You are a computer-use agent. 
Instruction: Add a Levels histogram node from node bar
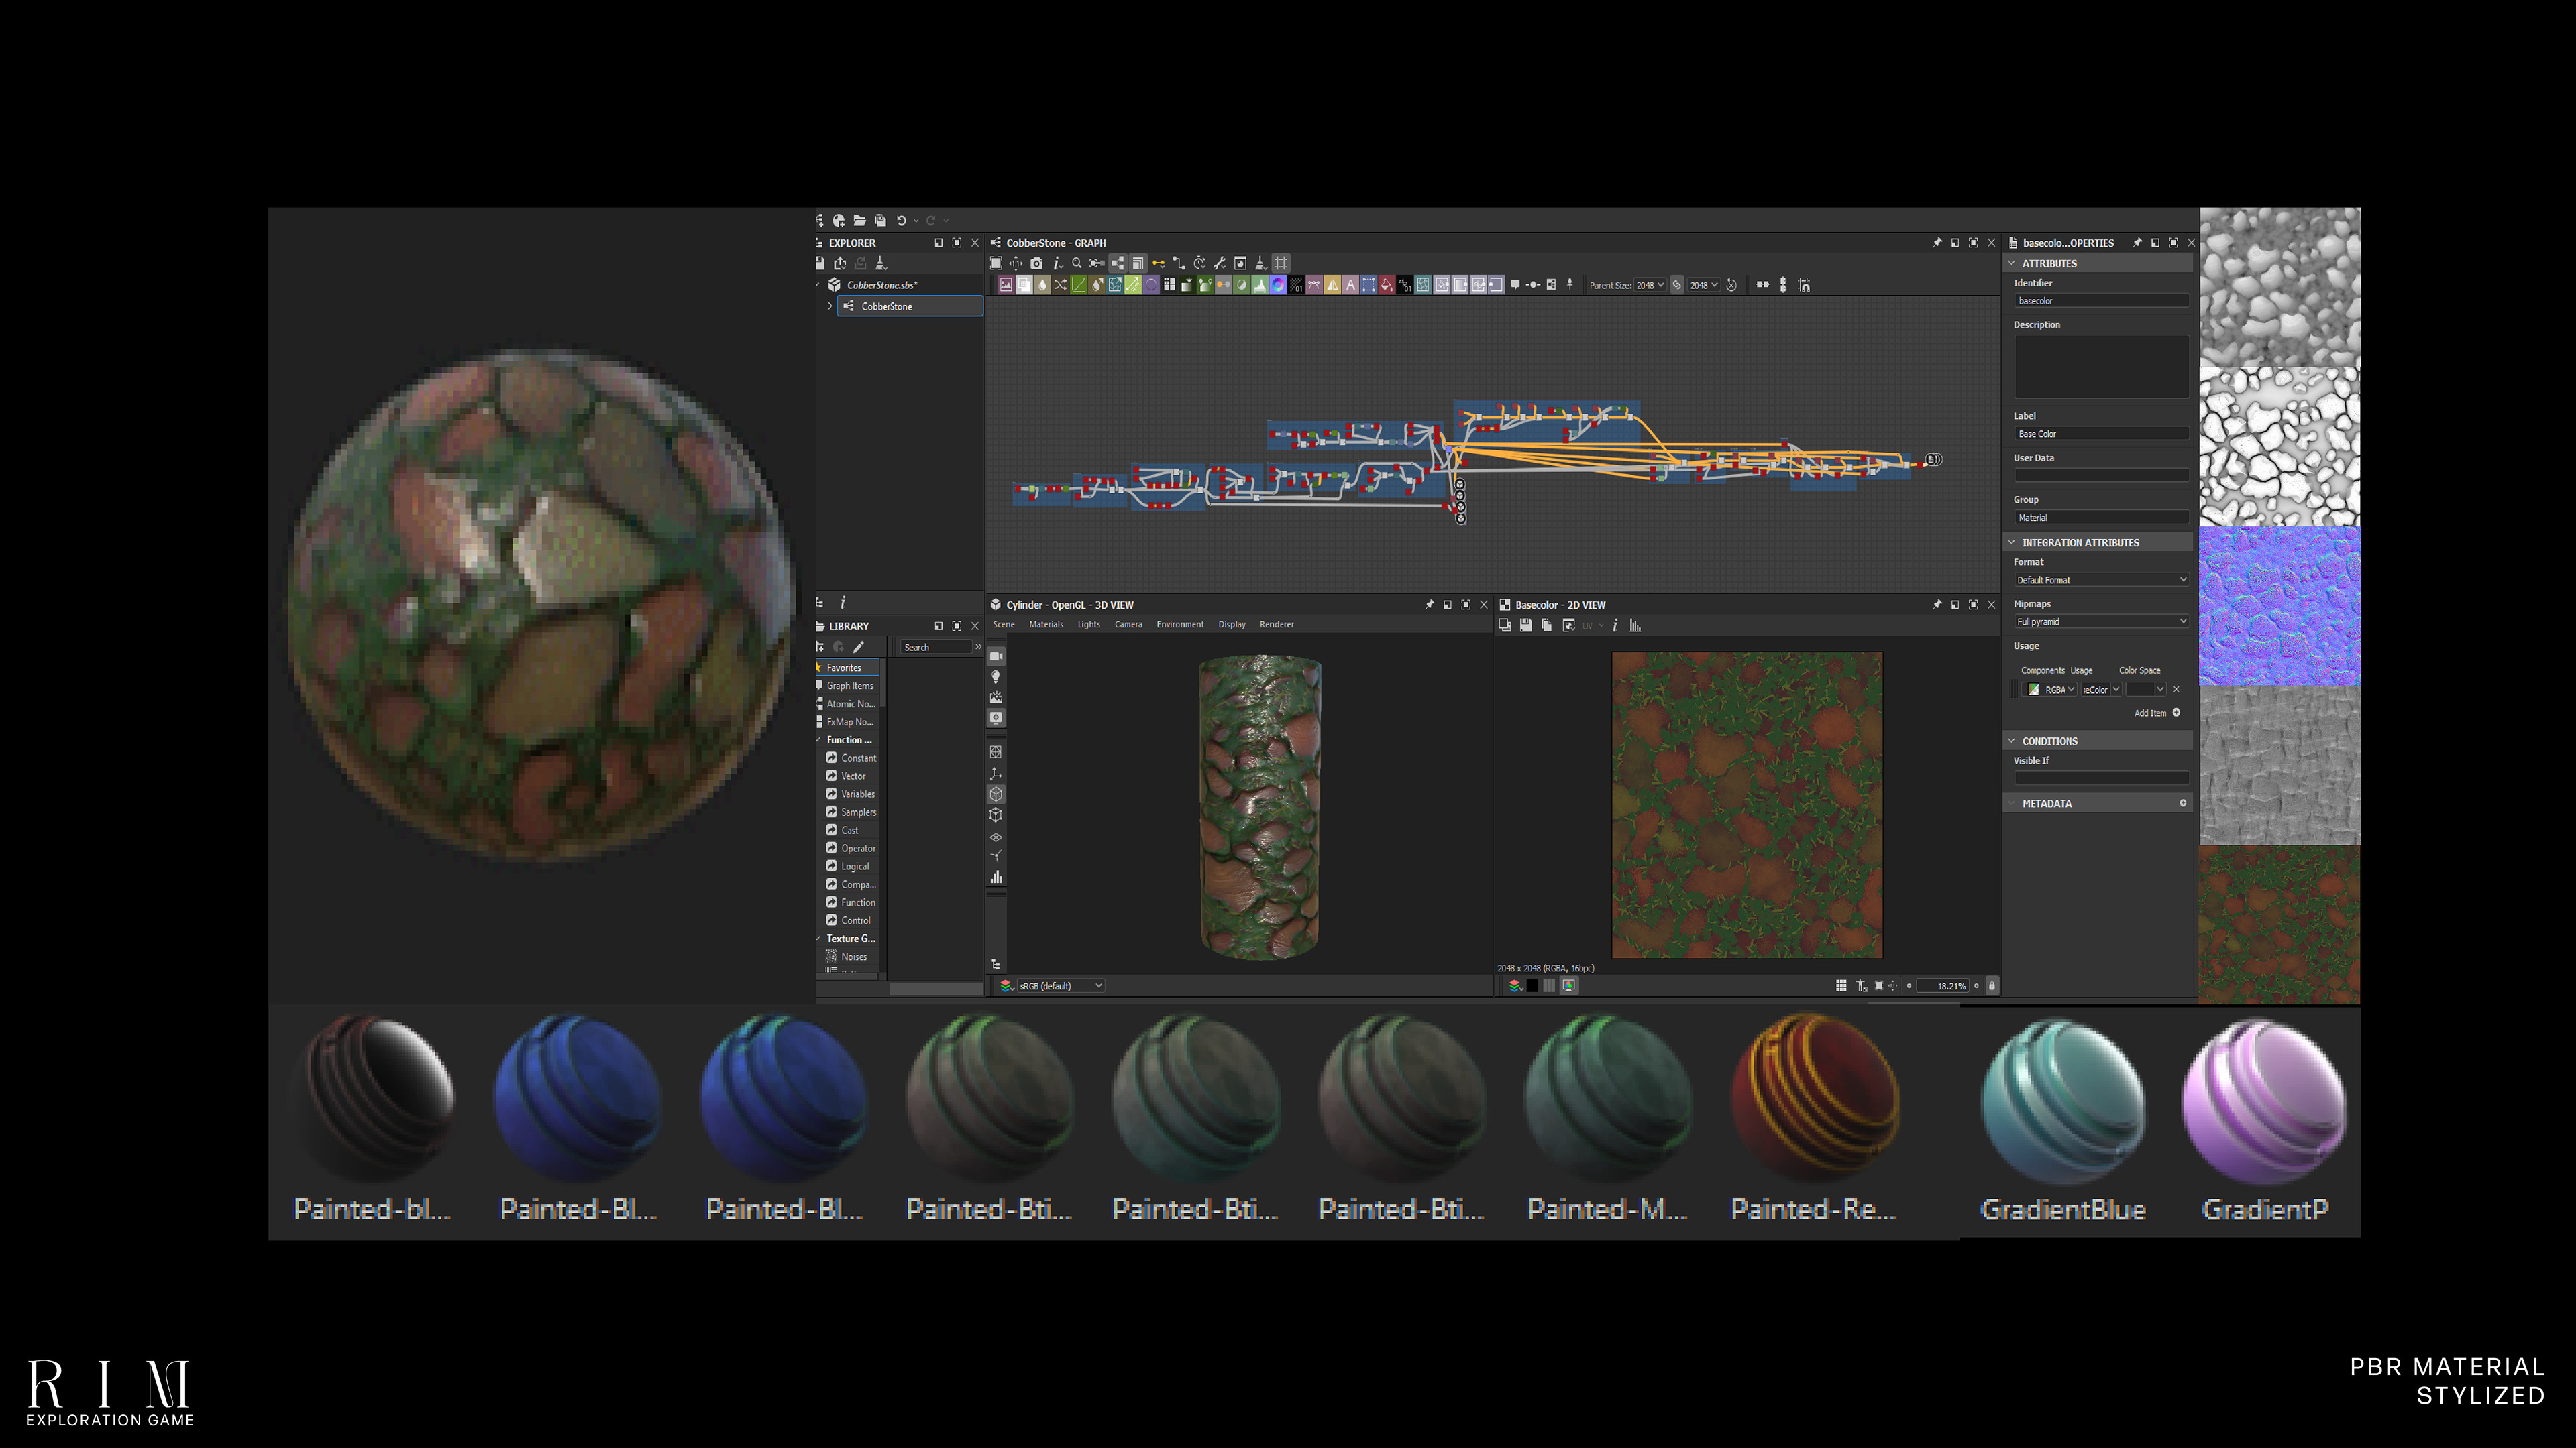click(1260, 285)
